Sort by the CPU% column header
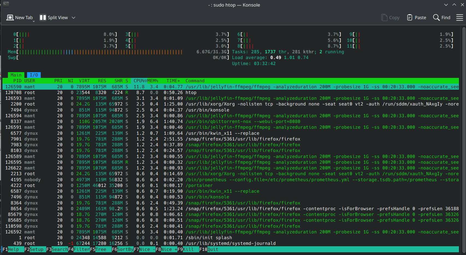Image resolution: width=466 pixels, height=255 pixels. 139,81
